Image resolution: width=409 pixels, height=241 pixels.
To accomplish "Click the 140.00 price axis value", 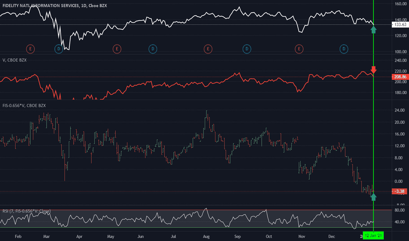I will tap(401, 20).
